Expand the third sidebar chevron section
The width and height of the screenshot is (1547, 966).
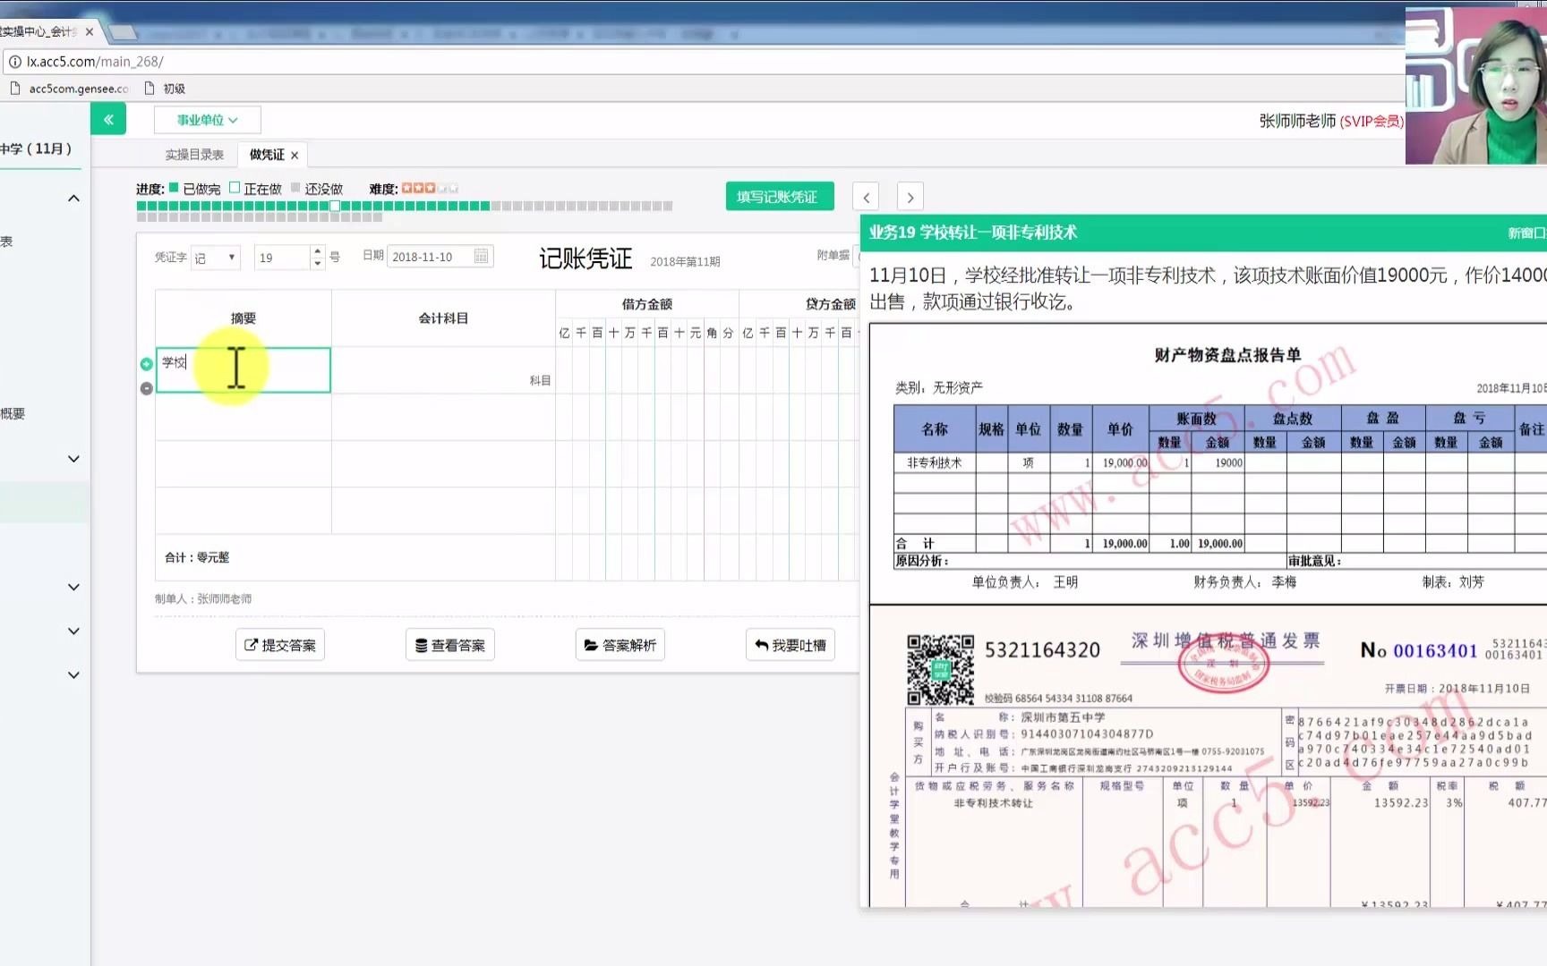click(74, 588)
